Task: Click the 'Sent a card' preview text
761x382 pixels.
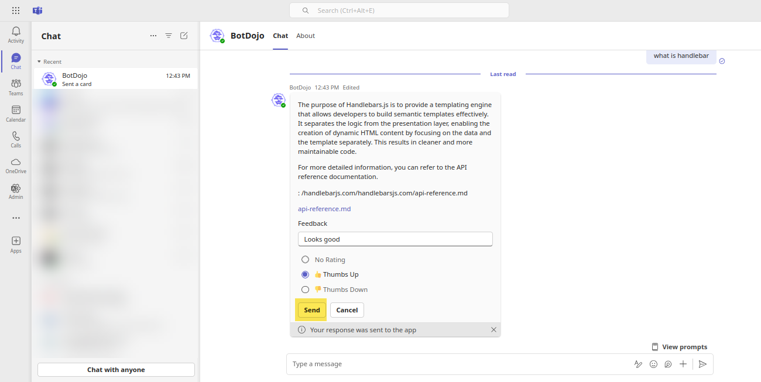Action: pyautogui.click(x=77, y=84)
